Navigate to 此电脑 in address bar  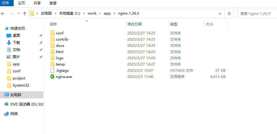pos(46,13)
